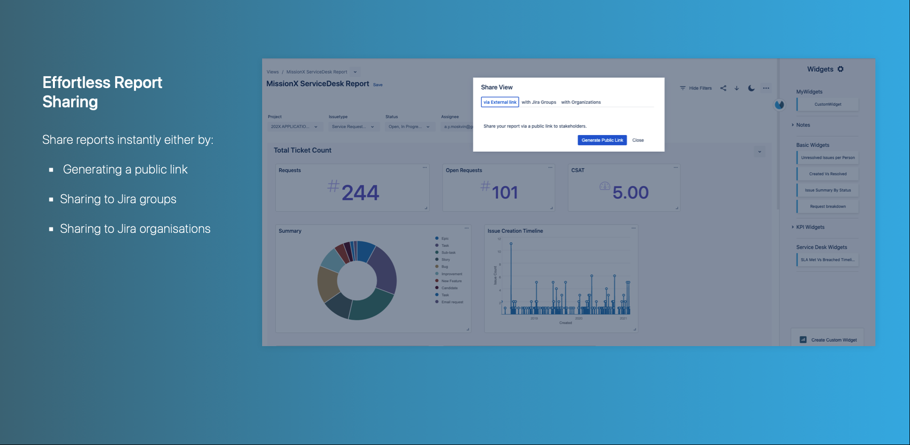Toggle Story legend entry in Summary
The width and height of the screenshot is (910, 445).
(442, 260)
